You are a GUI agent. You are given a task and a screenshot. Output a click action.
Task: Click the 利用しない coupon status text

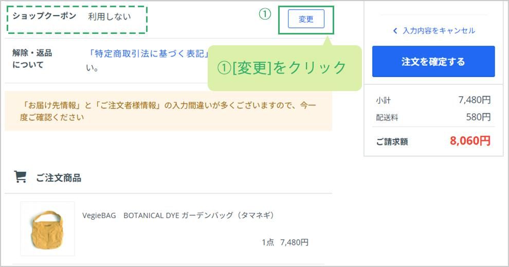[109, 16]
